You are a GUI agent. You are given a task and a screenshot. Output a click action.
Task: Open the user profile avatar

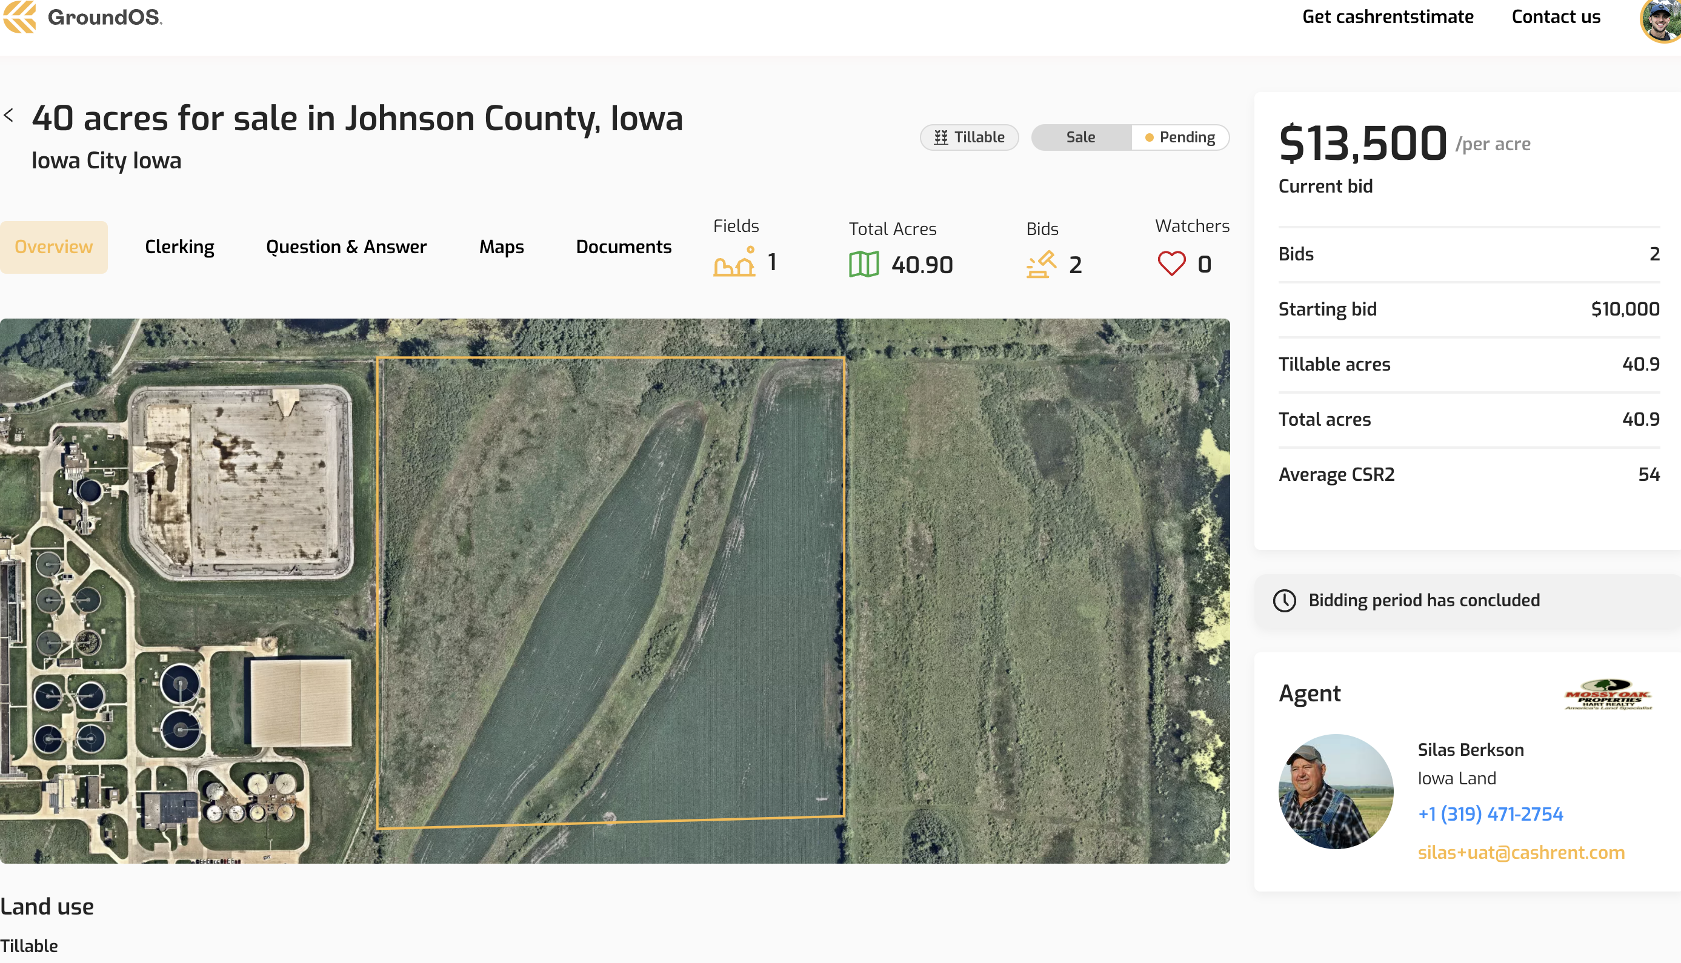click(x=1662, y=20)
